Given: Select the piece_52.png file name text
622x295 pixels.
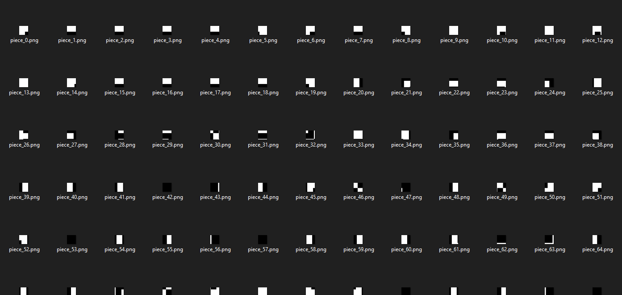Looking at the screenshot, I should tap(24, 249).
